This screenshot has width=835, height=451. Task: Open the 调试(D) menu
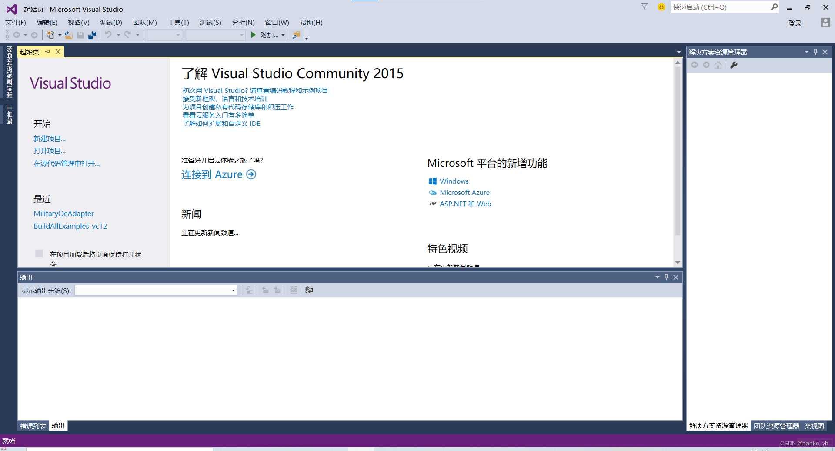[111, 22]
